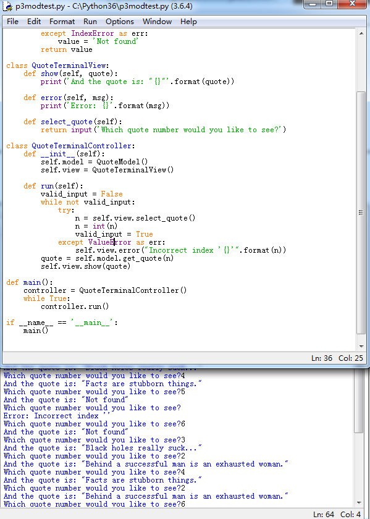The width and height of the screenshot is (370, 519).
Task: Click 'n = self.view.select_quote()' line
Action: click(x=135, y=218)
